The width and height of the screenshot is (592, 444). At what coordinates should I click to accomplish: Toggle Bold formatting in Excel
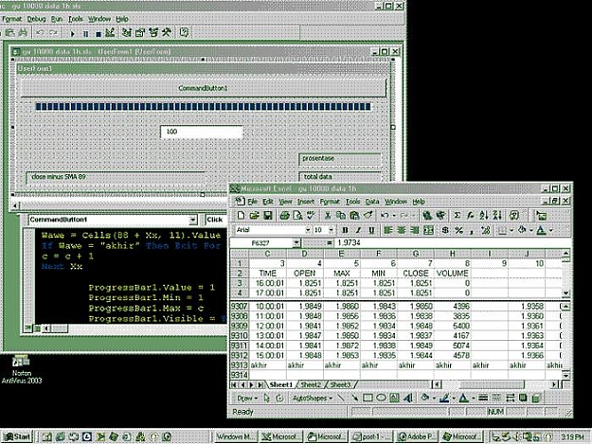tap(345, 230)
